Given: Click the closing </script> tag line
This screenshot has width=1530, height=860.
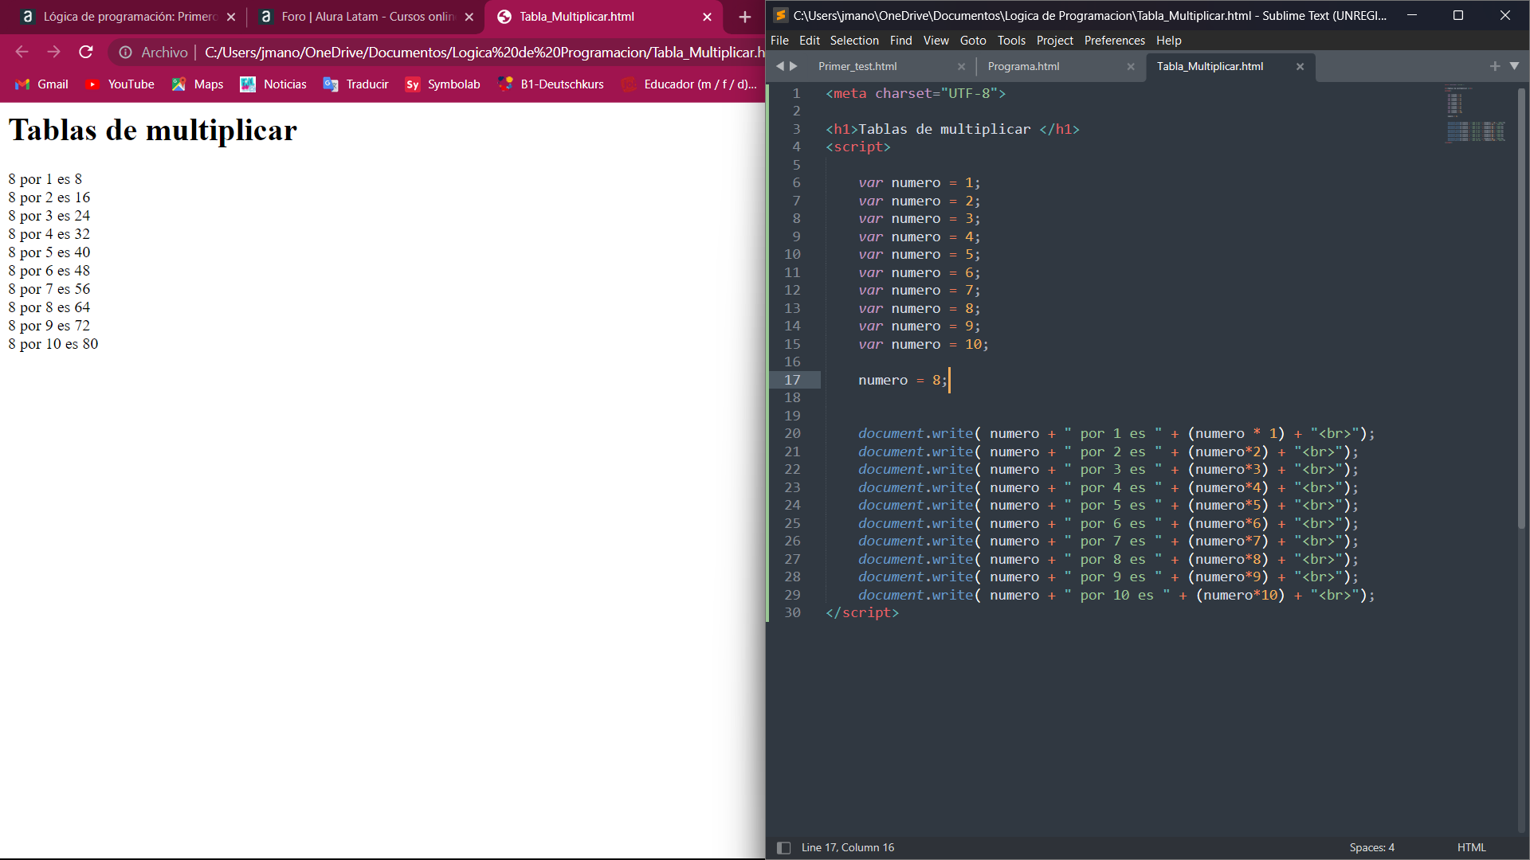Looking at the screenshot, I should [x=862, y=613].
